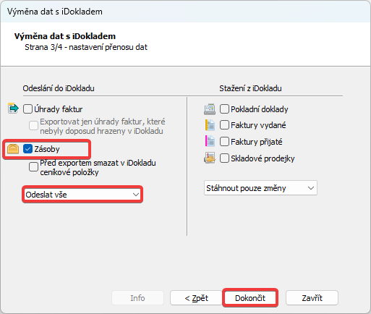Click the Faktury vydané document icon

(210, 125)
